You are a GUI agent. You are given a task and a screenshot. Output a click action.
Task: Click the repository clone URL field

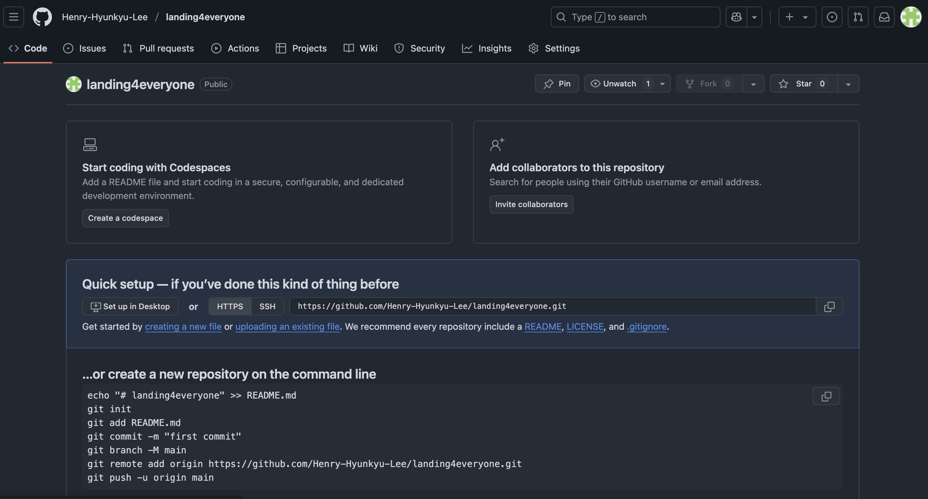(553, 306)
